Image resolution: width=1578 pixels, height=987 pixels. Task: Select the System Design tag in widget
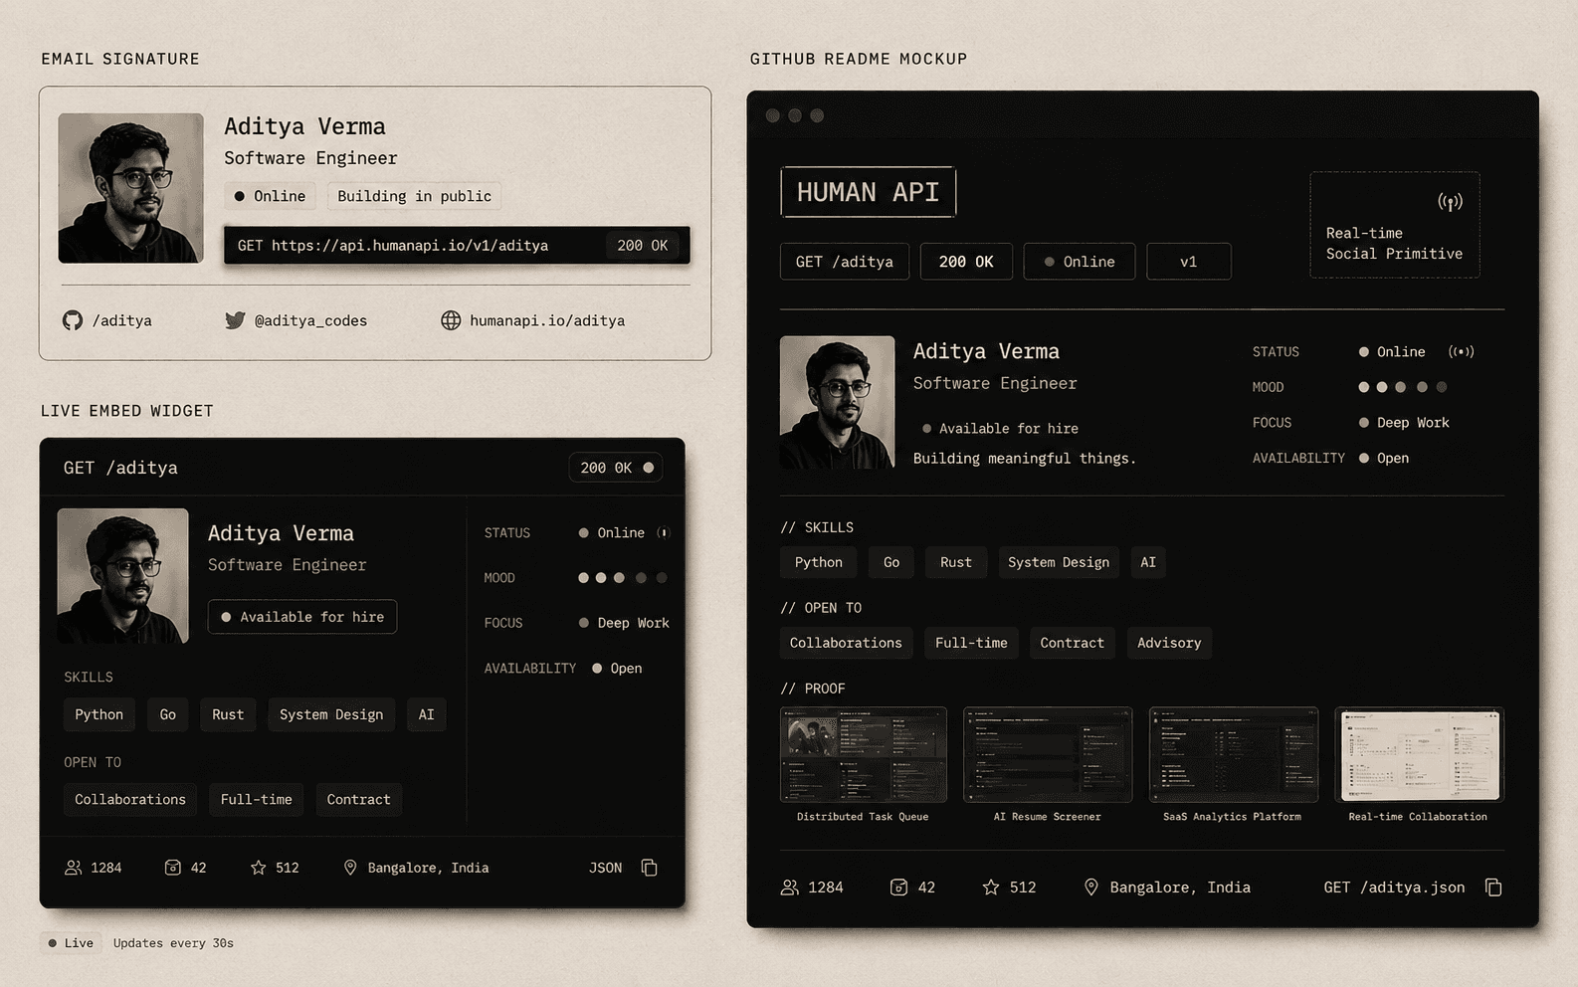coord(331,714)
